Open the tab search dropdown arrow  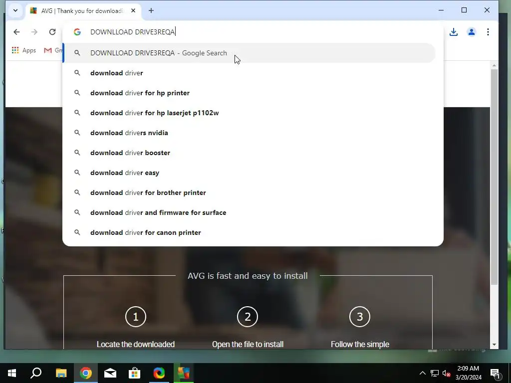15,10
